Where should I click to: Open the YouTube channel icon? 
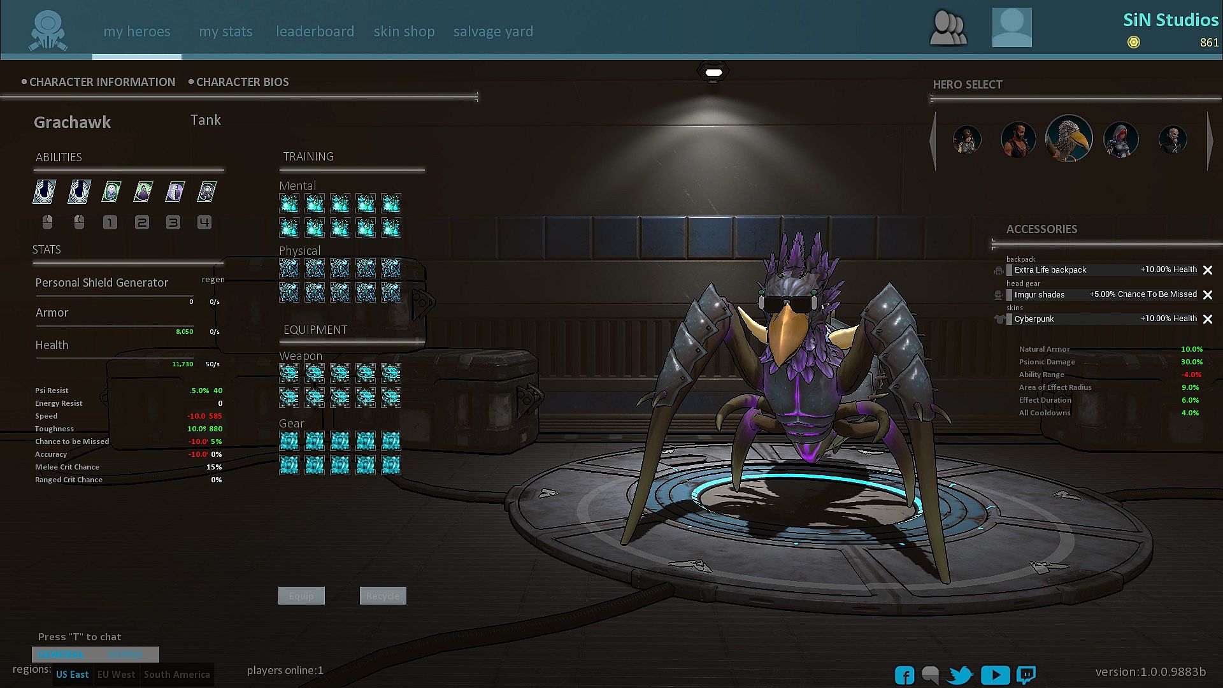(x=994, y=675)
